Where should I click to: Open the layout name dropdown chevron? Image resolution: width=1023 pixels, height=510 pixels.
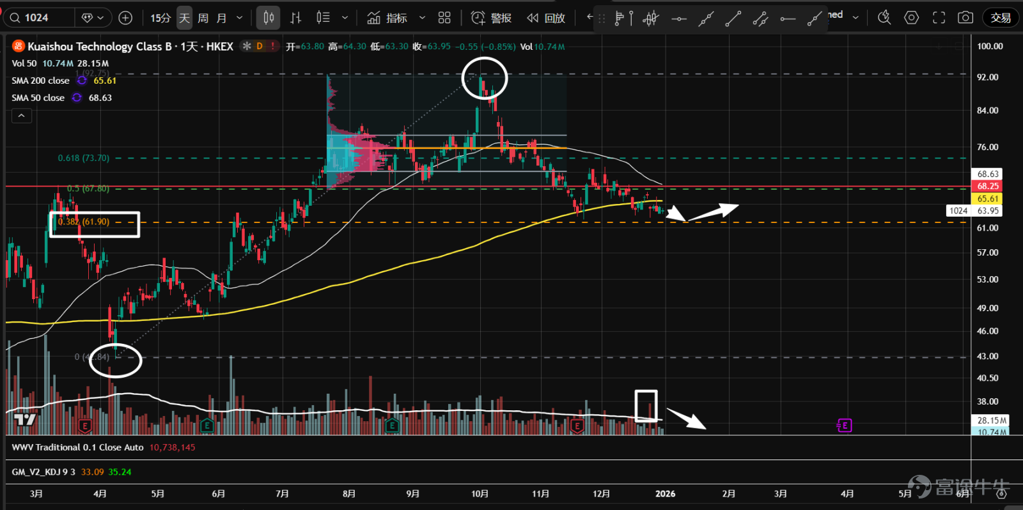(x=855, y=17)
